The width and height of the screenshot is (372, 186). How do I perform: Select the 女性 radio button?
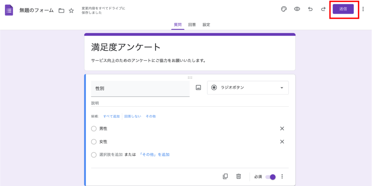click(x=94, y=142)
